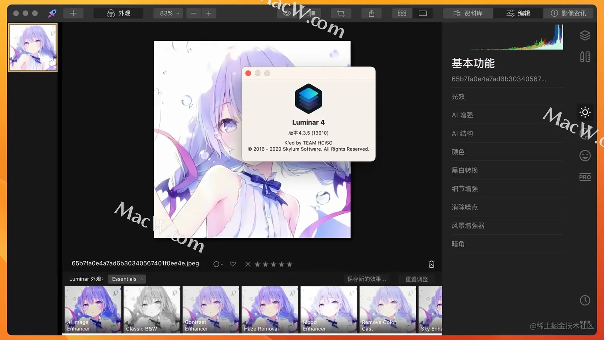Select the 编辑 edit tab
Image resolution: width=604 pixels, height=340 pixels.
[518, 13]
